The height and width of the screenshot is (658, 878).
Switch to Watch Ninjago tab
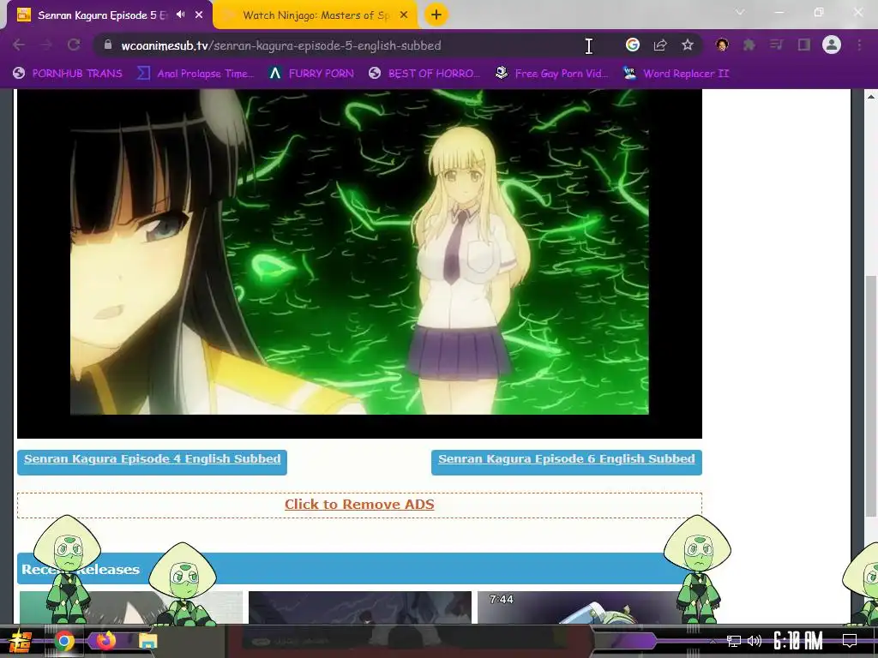pyautogui.click(x=316, y=15)
